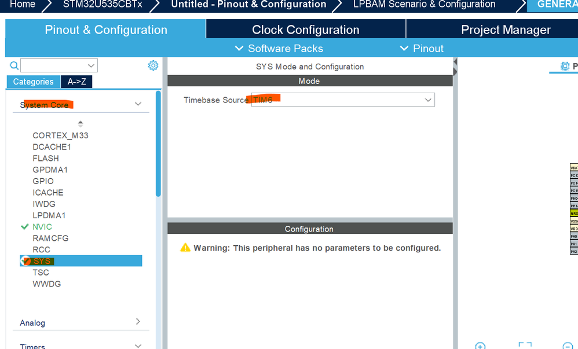Select LPDMA1 in the list

pyautogui.click(x=49, y=215)
